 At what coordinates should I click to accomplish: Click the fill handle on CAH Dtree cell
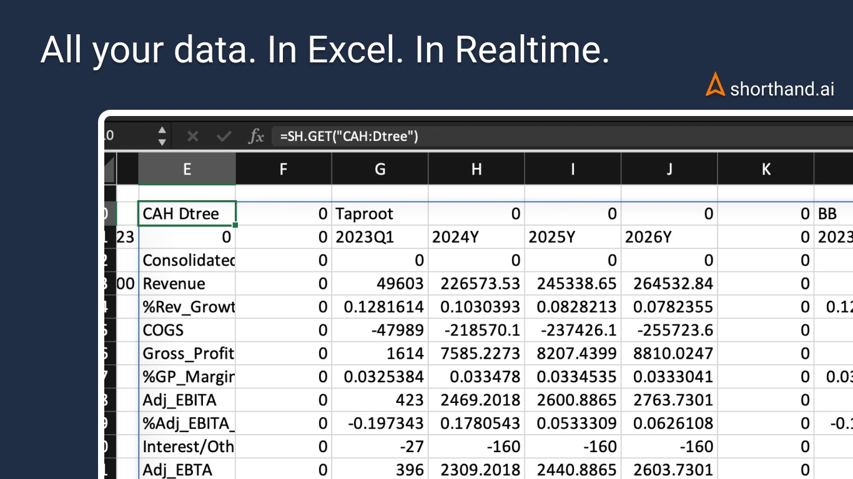pos(235,225)
